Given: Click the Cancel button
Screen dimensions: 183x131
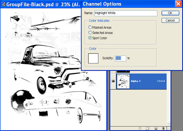Looking at the screenshot, I should coord(170,20).
